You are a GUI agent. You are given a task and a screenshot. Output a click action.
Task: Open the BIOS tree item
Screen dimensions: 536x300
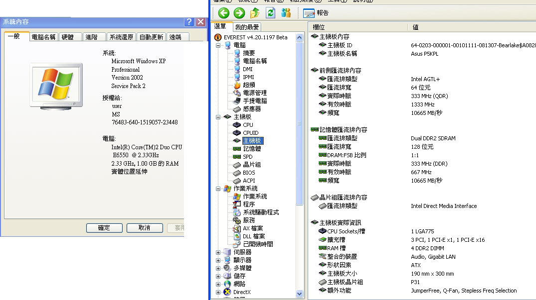(x=249, y=173)
